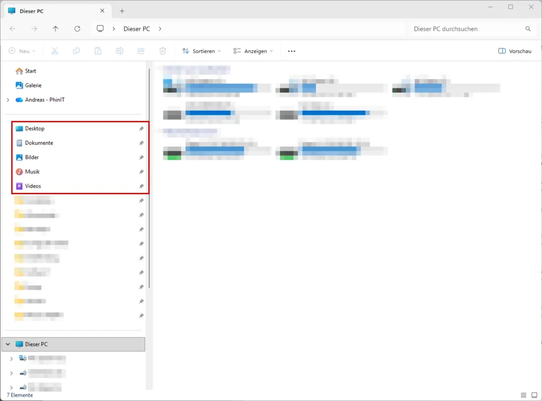Open the Anzeigen dropdown menu
This screenshot has width=542, height=401.
tap(253, 51)
